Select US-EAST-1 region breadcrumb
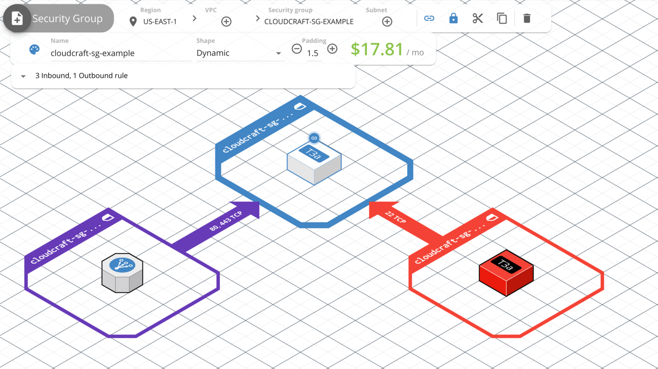The width and height of the screenshot is (658, 369). pos(160,22)
